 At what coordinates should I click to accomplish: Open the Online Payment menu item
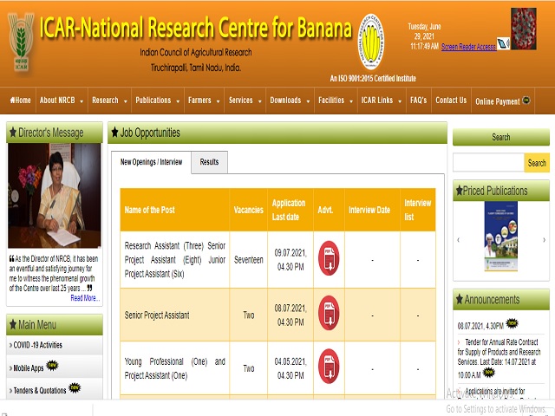pos(497,102)
